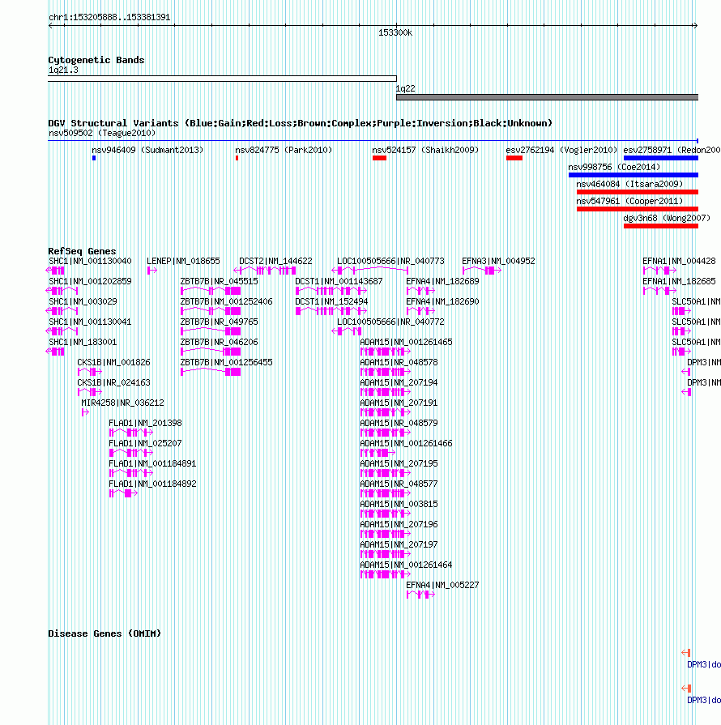Click the SHC1|NM_003029 label

click(x=83, y=301)
